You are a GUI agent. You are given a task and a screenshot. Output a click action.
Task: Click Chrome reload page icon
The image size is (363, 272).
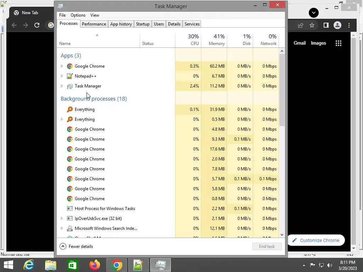coord(37,25)
